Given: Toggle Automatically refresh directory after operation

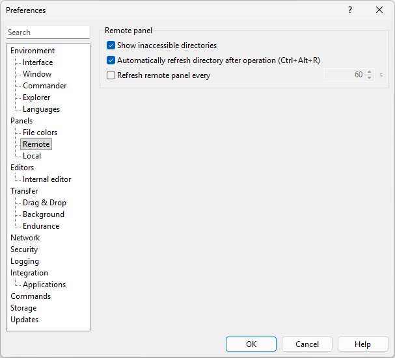Looking at the screenshot, I should point(111,60).
